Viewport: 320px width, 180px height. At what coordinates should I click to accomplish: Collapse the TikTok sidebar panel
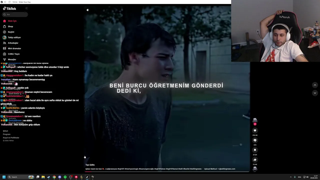(x=27, y=8)
